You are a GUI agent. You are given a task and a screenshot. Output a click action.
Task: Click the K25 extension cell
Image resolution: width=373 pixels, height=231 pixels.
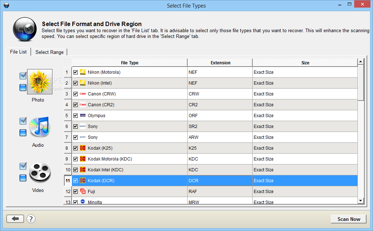(220, 148)
